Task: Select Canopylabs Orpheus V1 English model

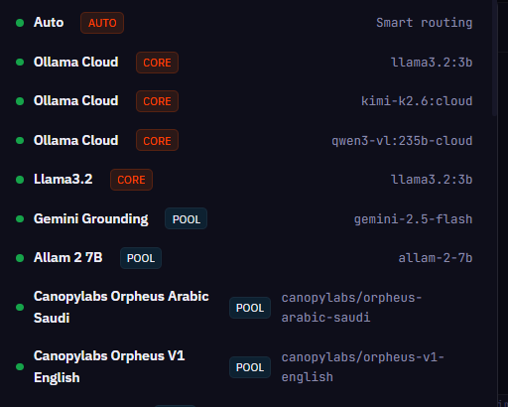Action: 109,366
